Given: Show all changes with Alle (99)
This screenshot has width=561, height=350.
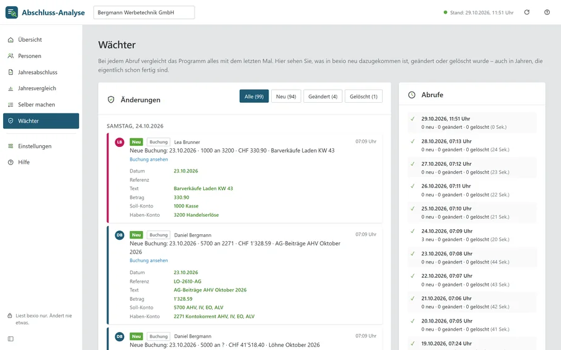Looking at the screenshot, I should pyautogui.click(x=254, y=96).
